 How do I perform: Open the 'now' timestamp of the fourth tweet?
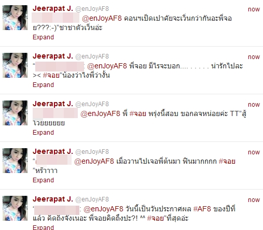pyautogui.click(x=254, y=152)
